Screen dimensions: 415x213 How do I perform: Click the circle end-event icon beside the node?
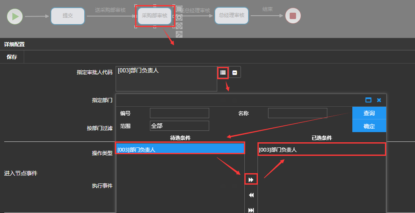point(179,17)
